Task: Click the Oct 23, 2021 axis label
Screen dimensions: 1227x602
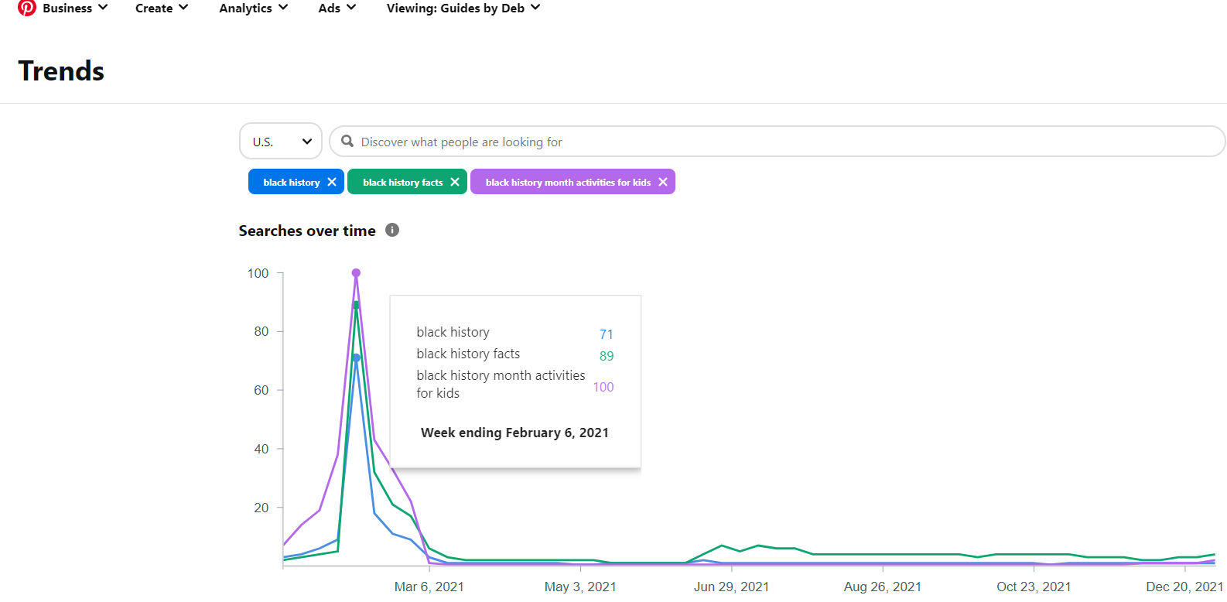Action: 1034,587
